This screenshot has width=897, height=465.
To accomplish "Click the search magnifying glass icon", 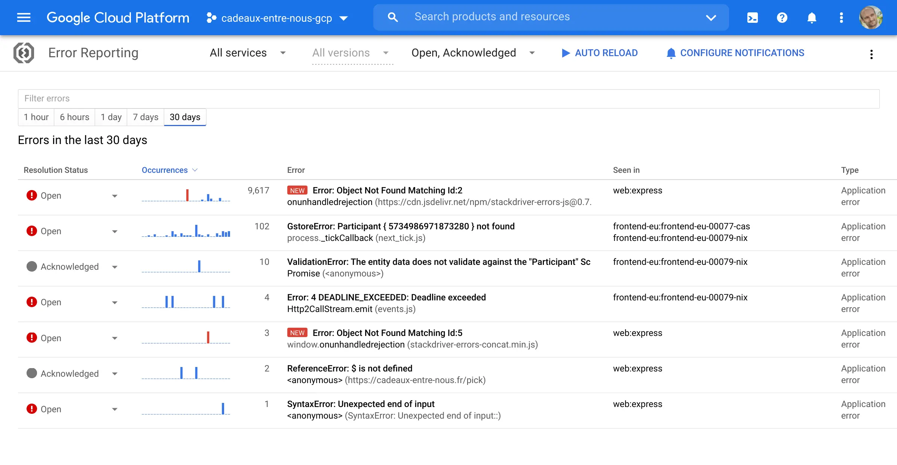I will (x=391, y=16).
